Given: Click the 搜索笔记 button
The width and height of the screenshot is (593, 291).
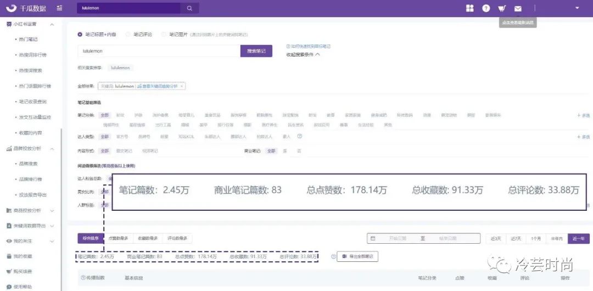Looking at the screenshot, I should [x=256, y=51].
